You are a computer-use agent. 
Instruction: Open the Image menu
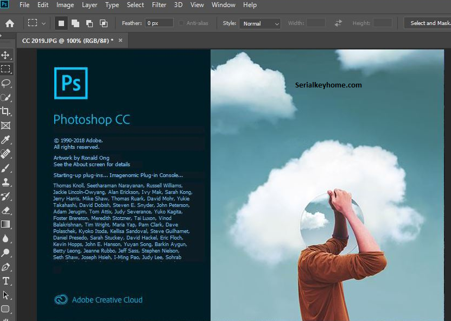[x=65, y=5]
